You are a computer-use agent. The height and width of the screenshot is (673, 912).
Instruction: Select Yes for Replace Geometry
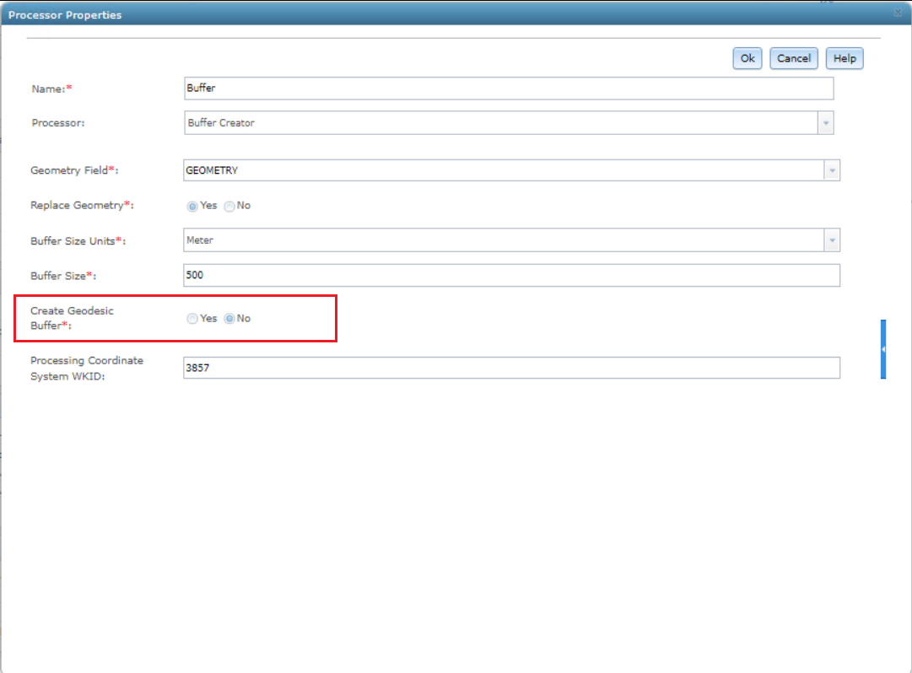tap(192, 207)
